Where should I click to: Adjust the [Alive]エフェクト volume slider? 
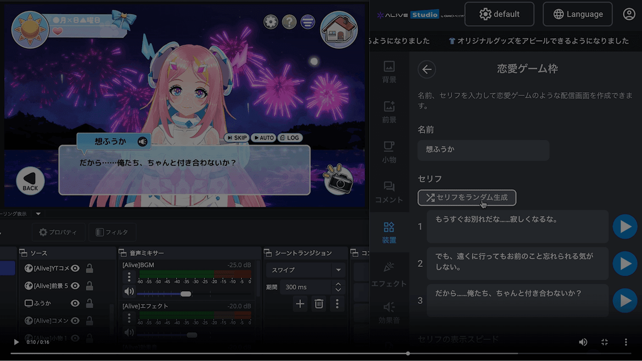[192, 335]
